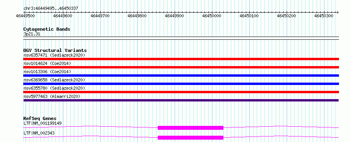Click the nsv1013306 (Coe2014) variant label

point(47,72)
